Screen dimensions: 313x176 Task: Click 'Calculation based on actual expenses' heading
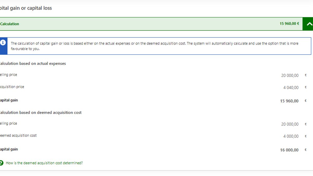tap(33, 64)
